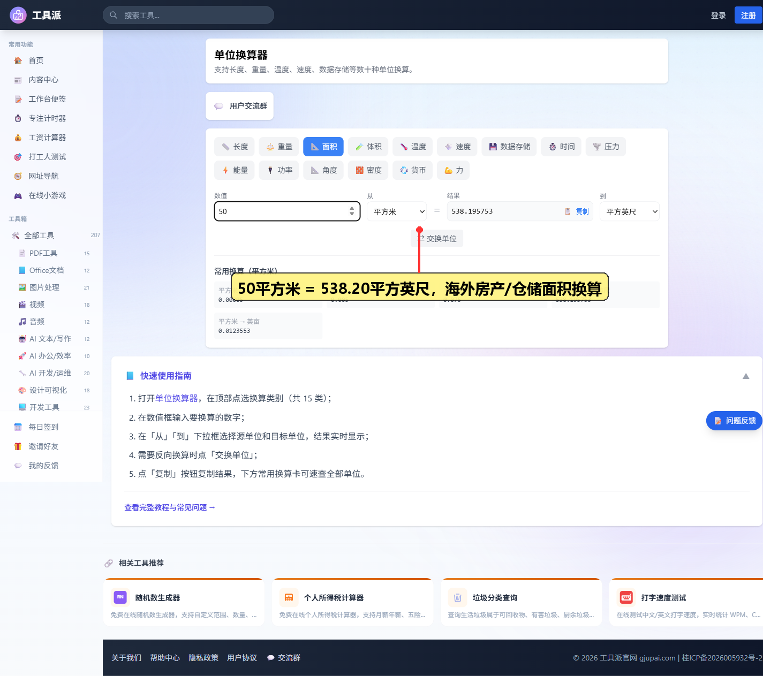The height and width of the screenshot is (676, 763).
Task: Switch to 角度 unit tab
Action: click(323, 170)
